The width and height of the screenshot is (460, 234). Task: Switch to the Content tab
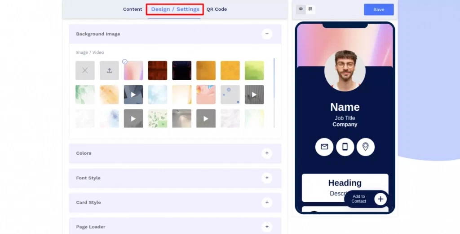tap(133, 9)
